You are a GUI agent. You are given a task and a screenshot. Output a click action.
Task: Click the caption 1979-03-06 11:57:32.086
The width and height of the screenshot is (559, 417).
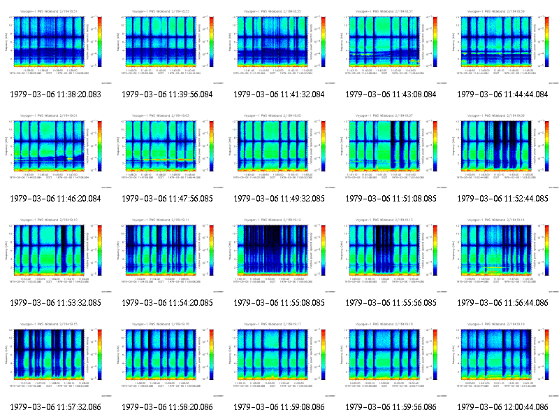[x=56, y=407]
